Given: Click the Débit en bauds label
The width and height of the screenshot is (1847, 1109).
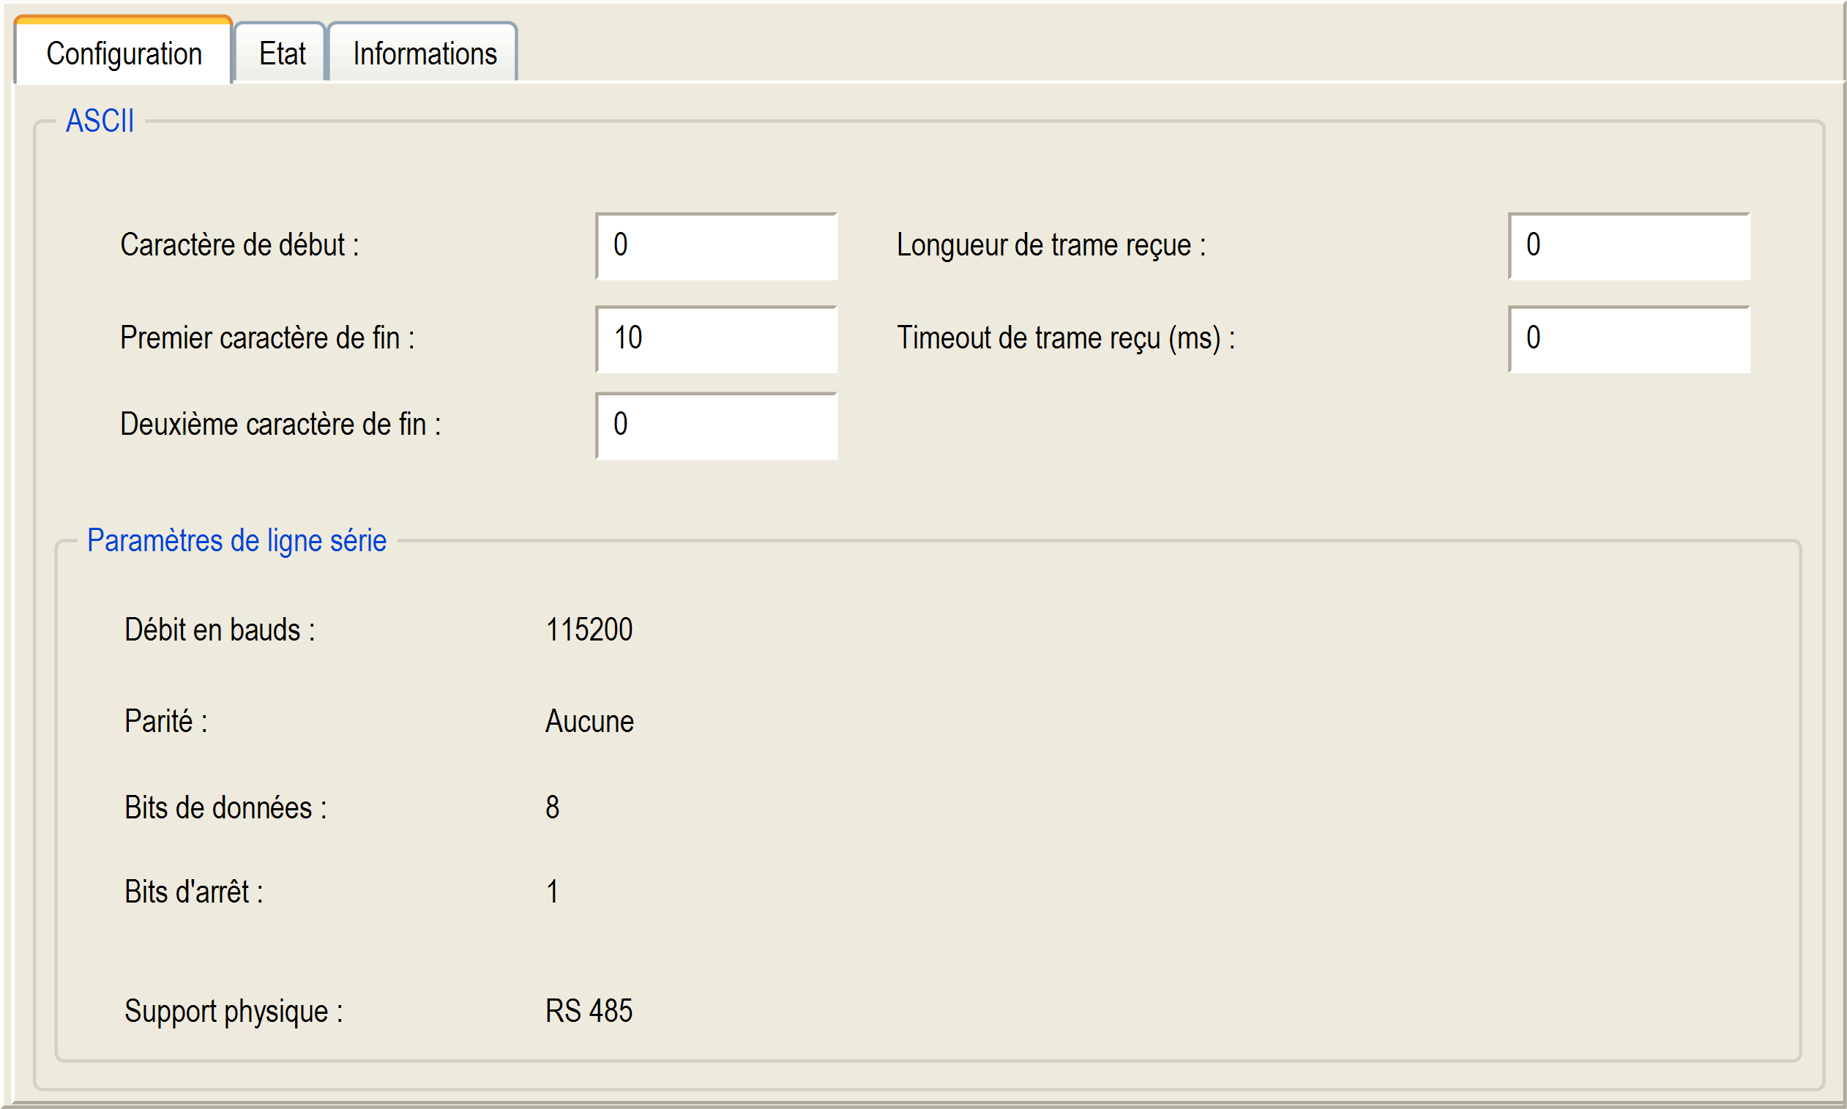Looking at the screenshot, I should pos(220,630).
